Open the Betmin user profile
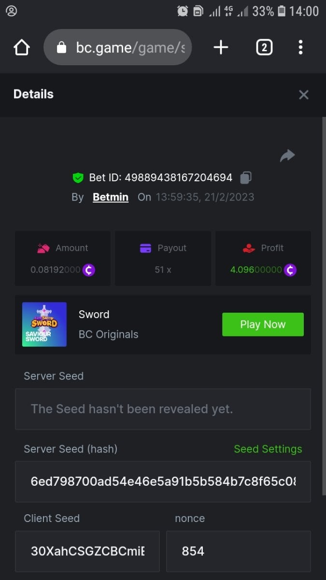Viewport: 326px width, 580px height. pyautogui.click(x=111, y=197)
